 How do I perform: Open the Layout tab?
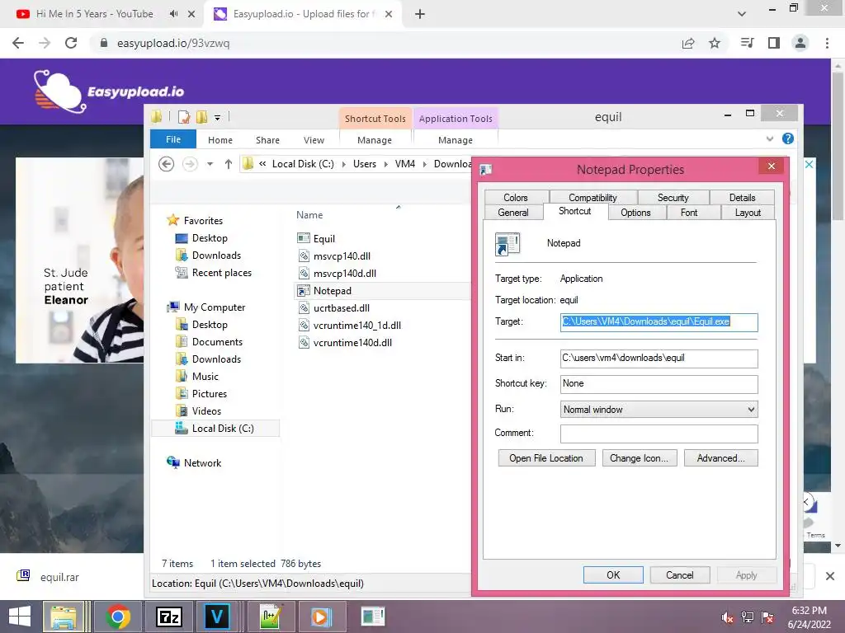[748, 212]
